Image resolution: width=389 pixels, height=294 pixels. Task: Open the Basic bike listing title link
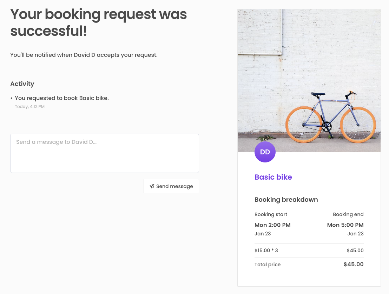273,177
